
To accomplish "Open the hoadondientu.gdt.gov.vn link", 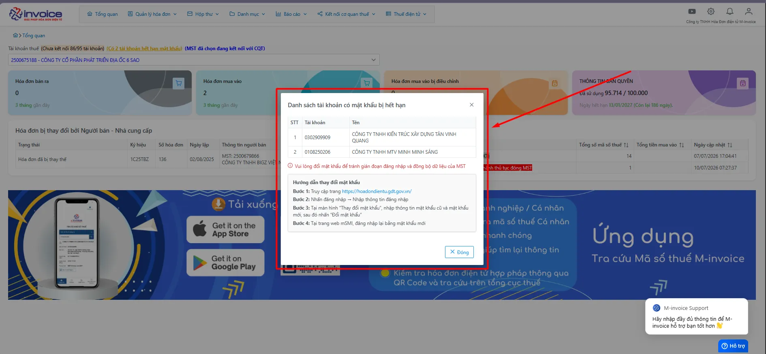I will coord(377,191).
